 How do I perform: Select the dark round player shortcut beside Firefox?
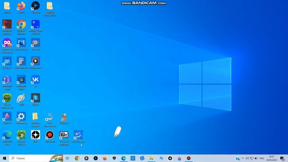coord(36,7)
